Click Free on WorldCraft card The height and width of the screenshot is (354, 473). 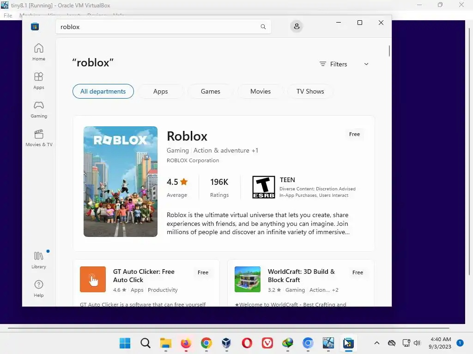(358, 272)
